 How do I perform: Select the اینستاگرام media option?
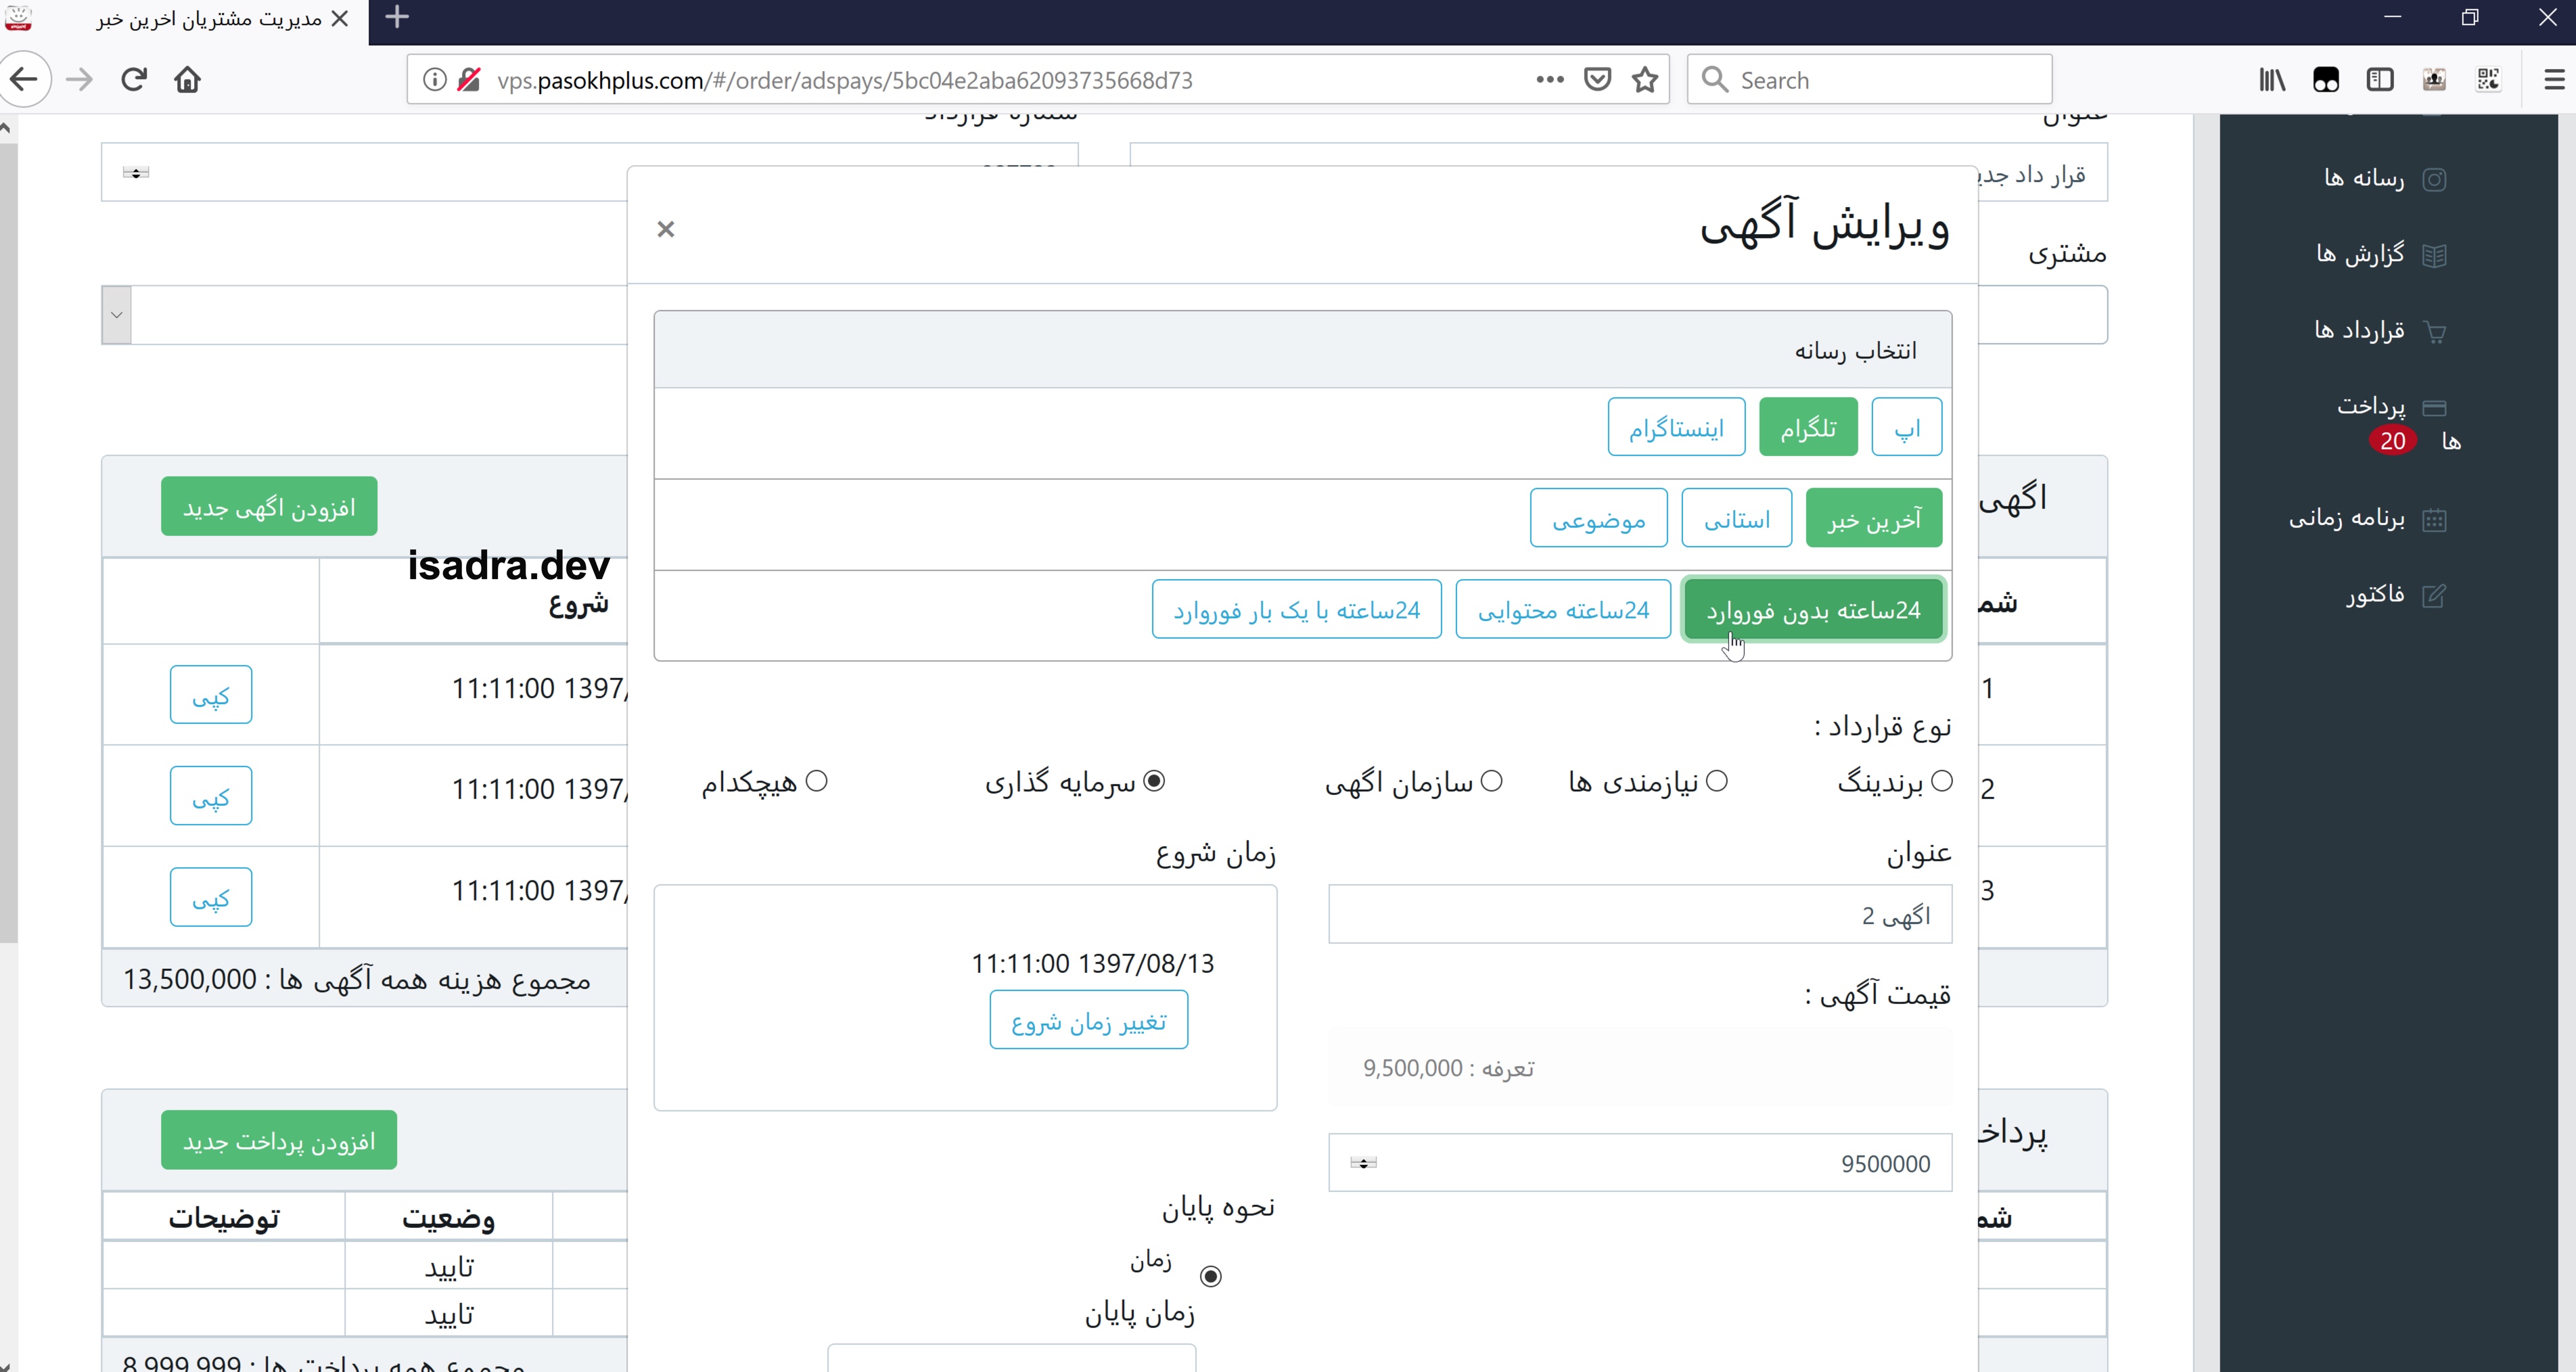click(1676, 427)
